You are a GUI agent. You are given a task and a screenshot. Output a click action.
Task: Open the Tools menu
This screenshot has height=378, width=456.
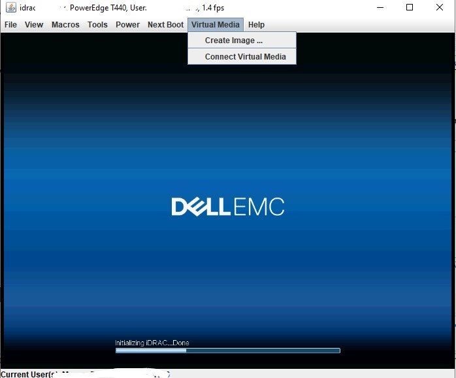point(97,25)
